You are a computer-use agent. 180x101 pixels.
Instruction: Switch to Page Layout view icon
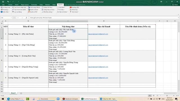[x=154, y=95]
